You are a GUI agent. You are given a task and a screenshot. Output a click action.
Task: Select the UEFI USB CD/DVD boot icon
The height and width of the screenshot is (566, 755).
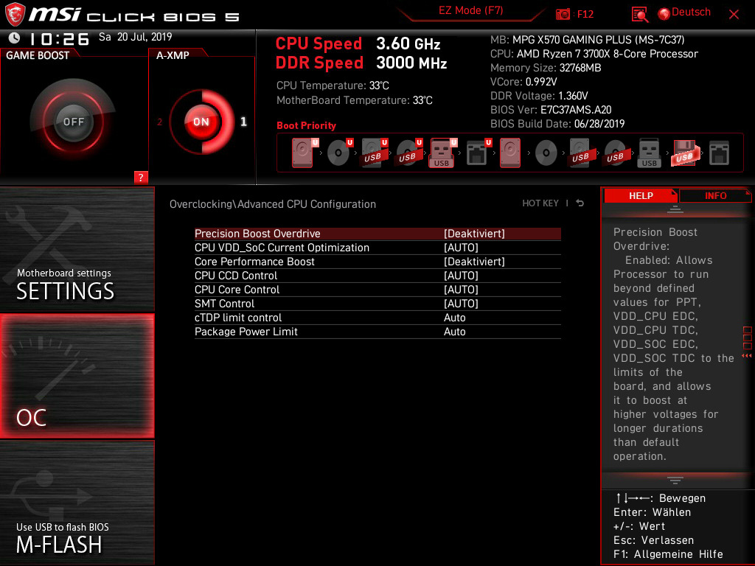[x=409, y=153]
